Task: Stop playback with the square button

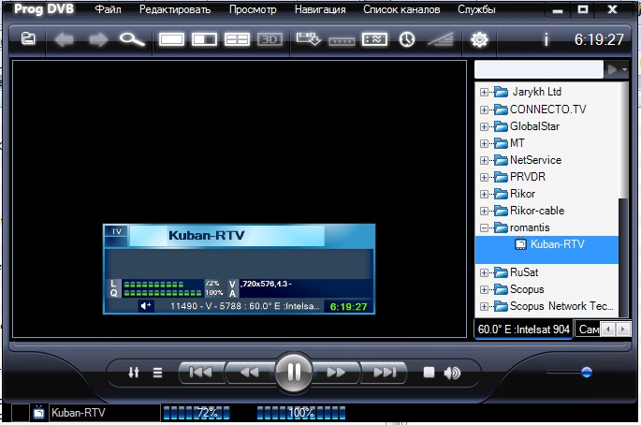Action: click(429, 373)
